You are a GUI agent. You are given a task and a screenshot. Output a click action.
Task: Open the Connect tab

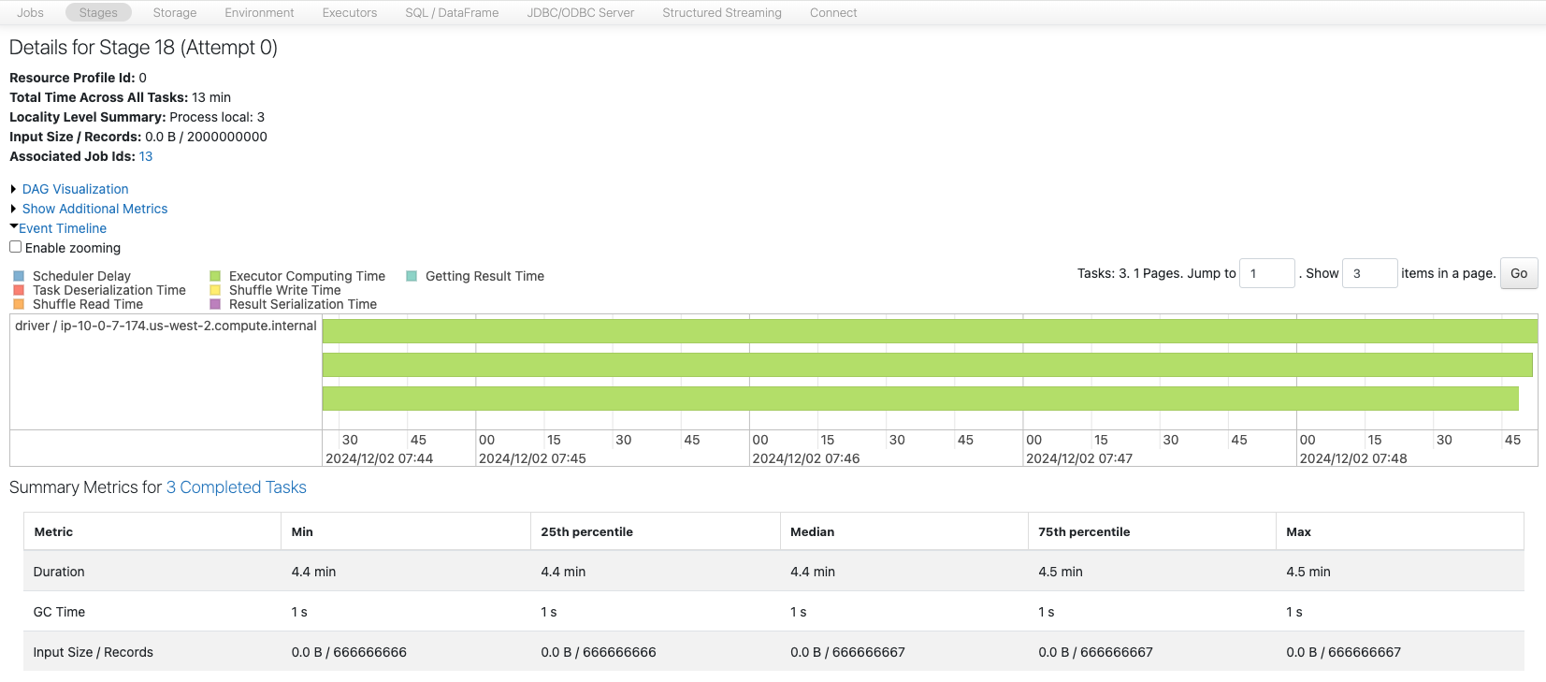[833, 12]
